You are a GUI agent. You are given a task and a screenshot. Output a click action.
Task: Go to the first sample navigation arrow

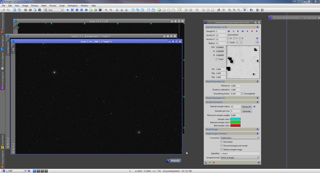click(x=228, y=31)
